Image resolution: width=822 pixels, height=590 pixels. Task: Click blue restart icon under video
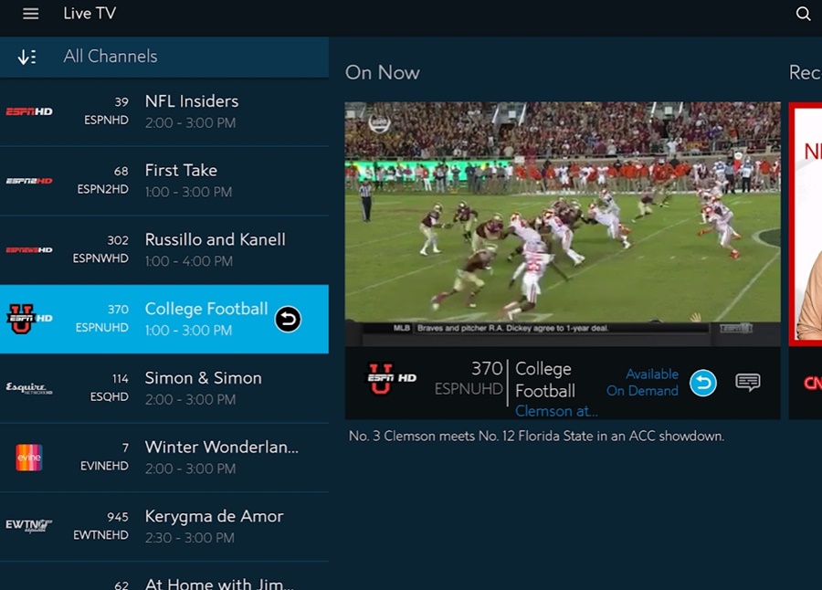(x=703, y=383)
